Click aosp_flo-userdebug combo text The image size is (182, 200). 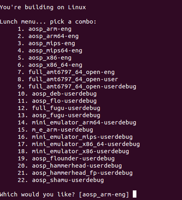pos(64,101)
